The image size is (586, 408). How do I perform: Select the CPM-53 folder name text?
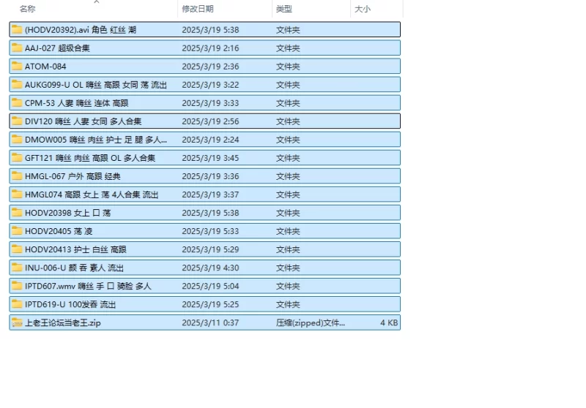77,103
